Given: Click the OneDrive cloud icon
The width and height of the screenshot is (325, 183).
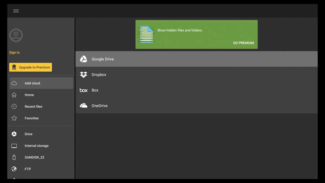Looking at the screenshot, I should [83, 106].
